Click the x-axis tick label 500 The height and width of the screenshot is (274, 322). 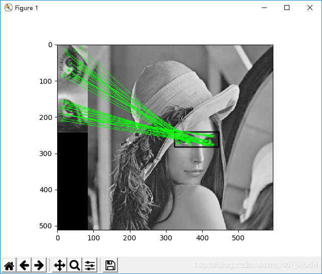[x=238, y=238]
